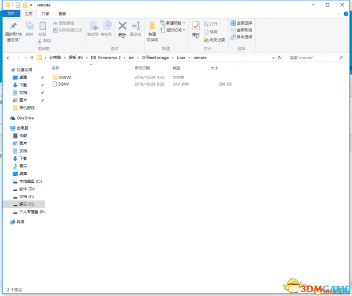Click the Forward navigation arrow
Image resolution: width=352 pixels, height=296 pixels.
point(18,58)
